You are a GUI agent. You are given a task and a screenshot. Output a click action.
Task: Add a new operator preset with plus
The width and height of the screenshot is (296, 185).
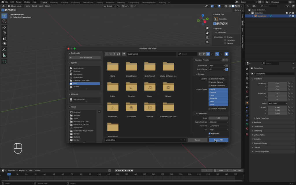[x=224, y=60]
